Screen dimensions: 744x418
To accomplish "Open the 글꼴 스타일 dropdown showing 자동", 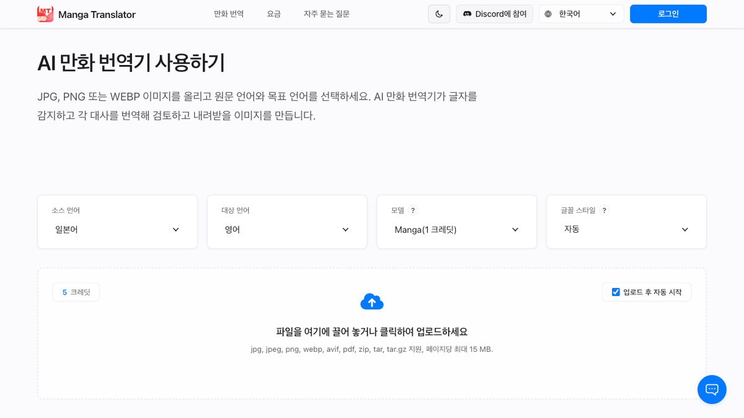I will click(627, 229).
